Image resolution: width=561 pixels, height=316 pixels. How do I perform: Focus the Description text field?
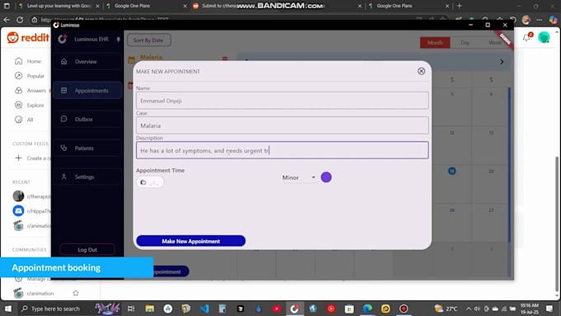[x=282, y=150]
